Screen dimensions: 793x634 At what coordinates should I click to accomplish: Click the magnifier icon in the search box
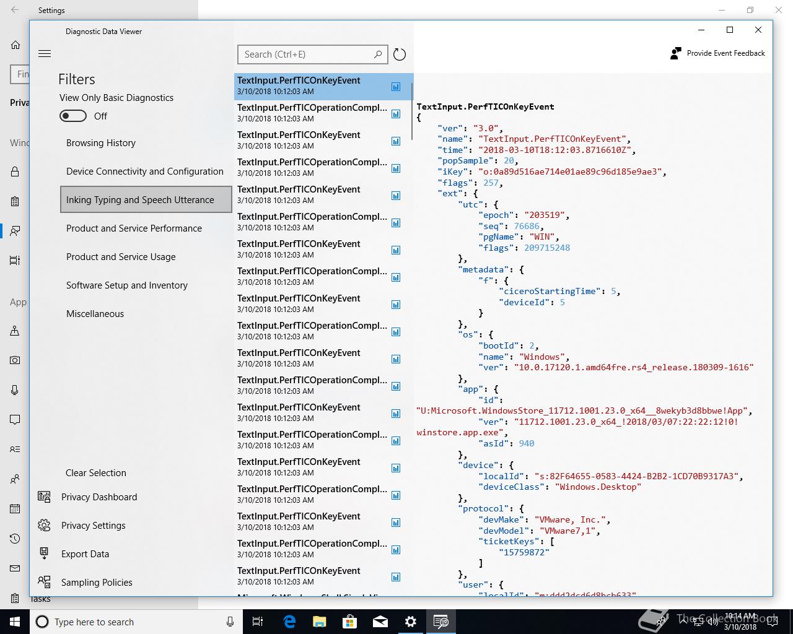tap(378, 54)
